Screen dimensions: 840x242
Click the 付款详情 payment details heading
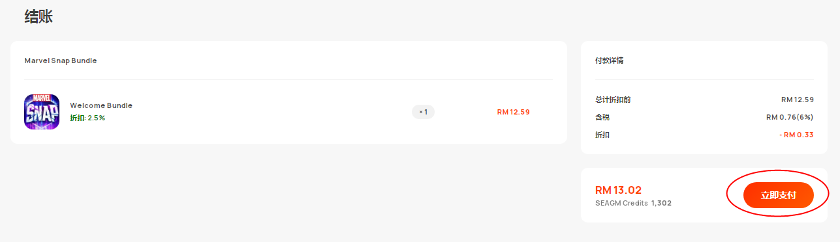[609, 60]
